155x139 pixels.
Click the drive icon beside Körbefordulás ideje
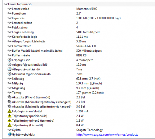click(10, 37)
